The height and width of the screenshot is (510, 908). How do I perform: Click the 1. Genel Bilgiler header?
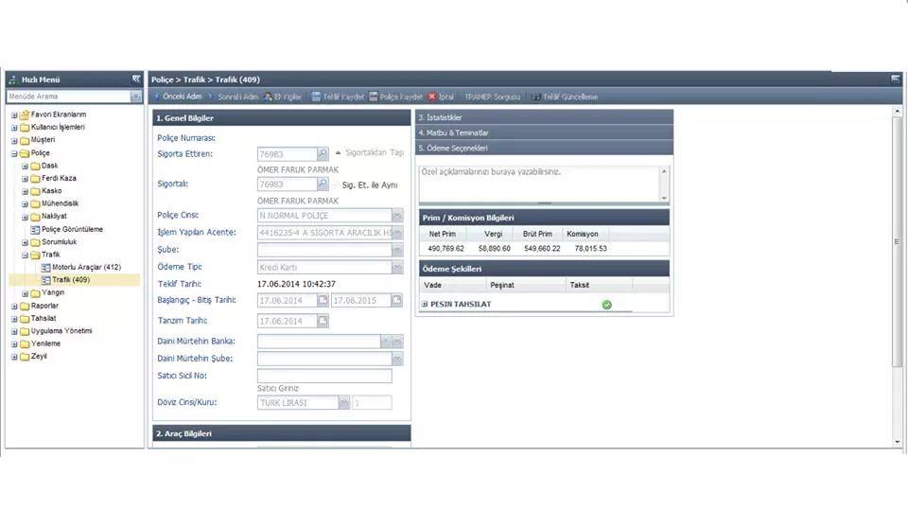pos(282,117)
